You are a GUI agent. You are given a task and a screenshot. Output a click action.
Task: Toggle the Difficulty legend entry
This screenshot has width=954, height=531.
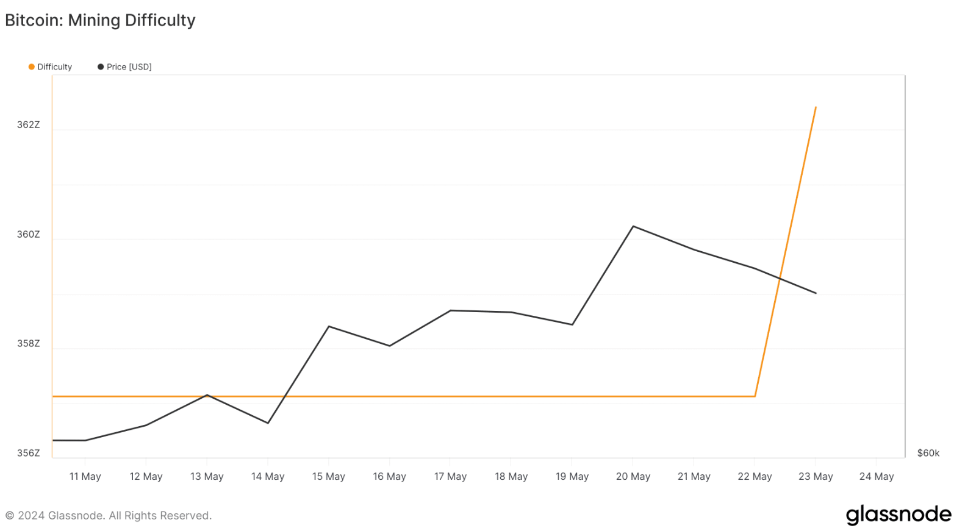coord(50,67)
